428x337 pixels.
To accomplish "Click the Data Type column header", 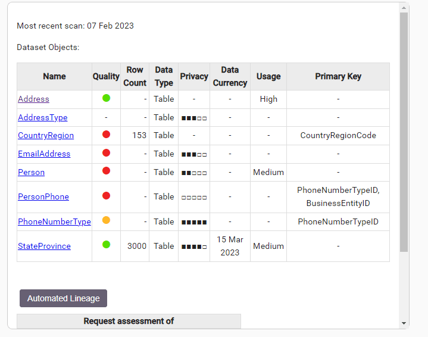I will pos(164,76).
